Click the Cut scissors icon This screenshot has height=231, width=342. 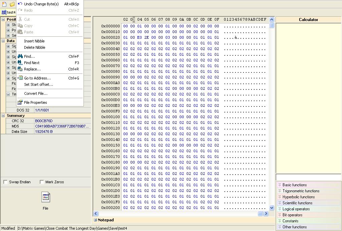20,19
